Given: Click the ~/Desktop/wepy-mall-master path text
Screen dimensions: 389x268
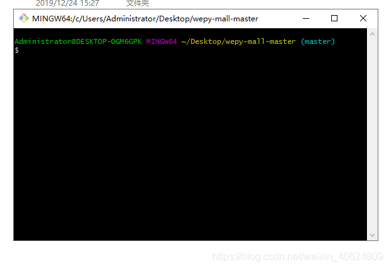Looking at the screenshot, I should point(238,41).
